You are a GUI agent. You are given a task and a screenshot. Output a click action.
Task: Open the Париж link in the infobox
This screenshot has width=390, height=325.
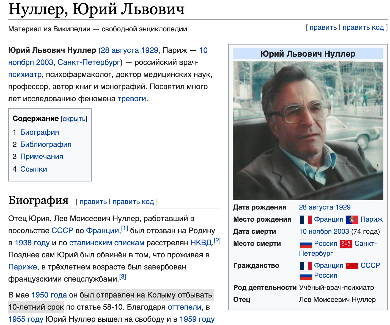coord(372,219)
